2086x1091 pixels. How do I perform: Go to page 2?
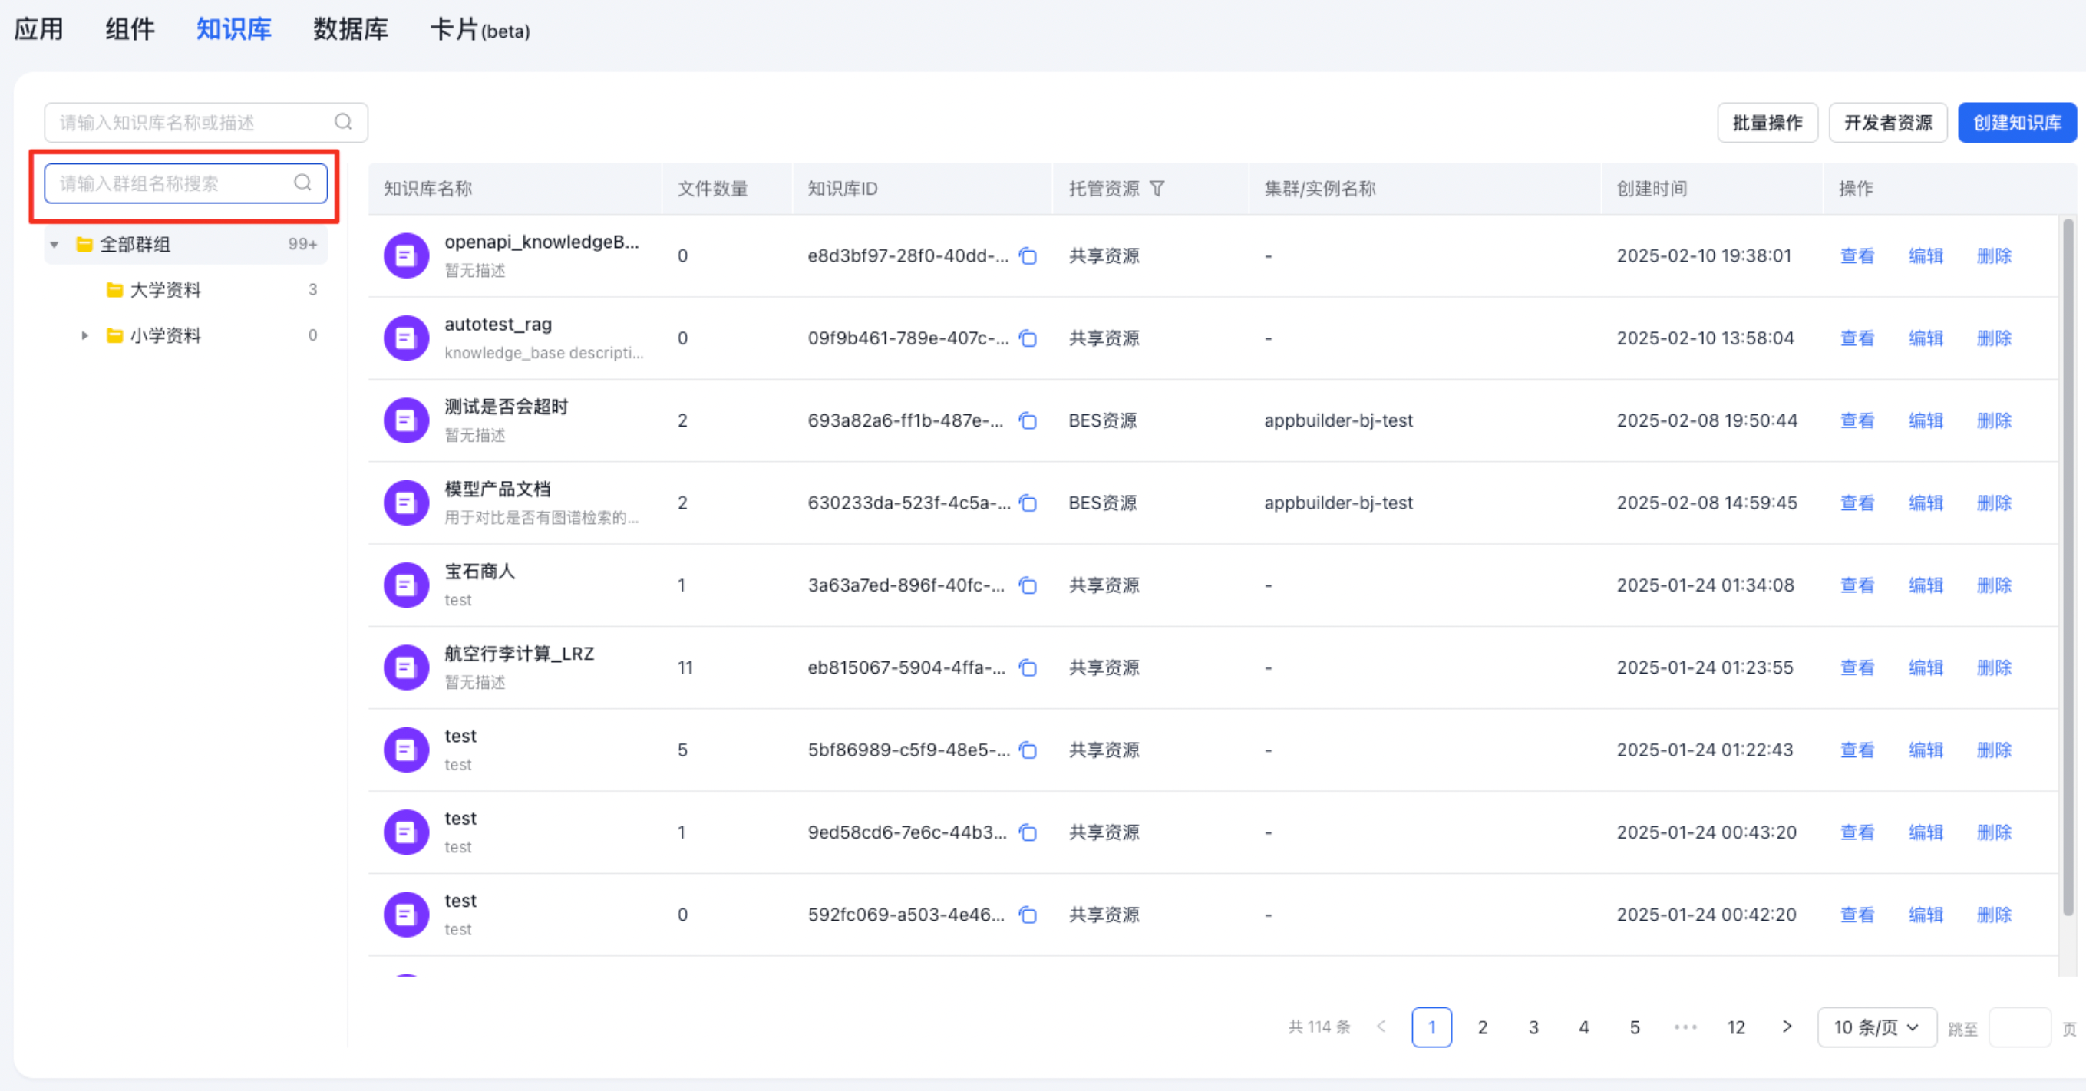1483,1027
